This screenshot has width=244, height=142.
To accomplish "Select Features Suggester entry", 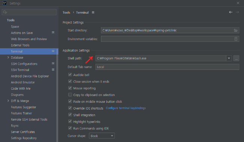I will pos(24,107).
